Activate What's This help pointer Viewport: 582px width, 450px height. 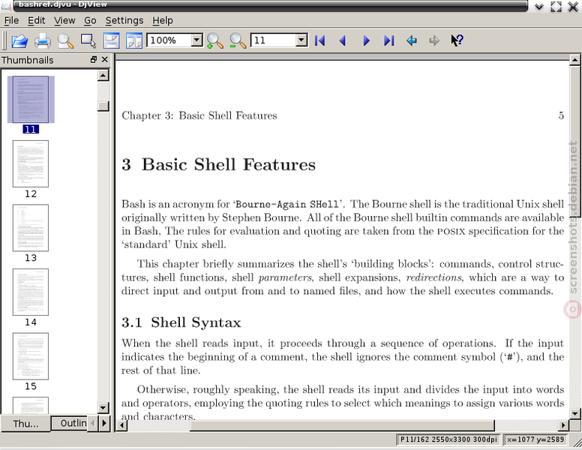457,40
